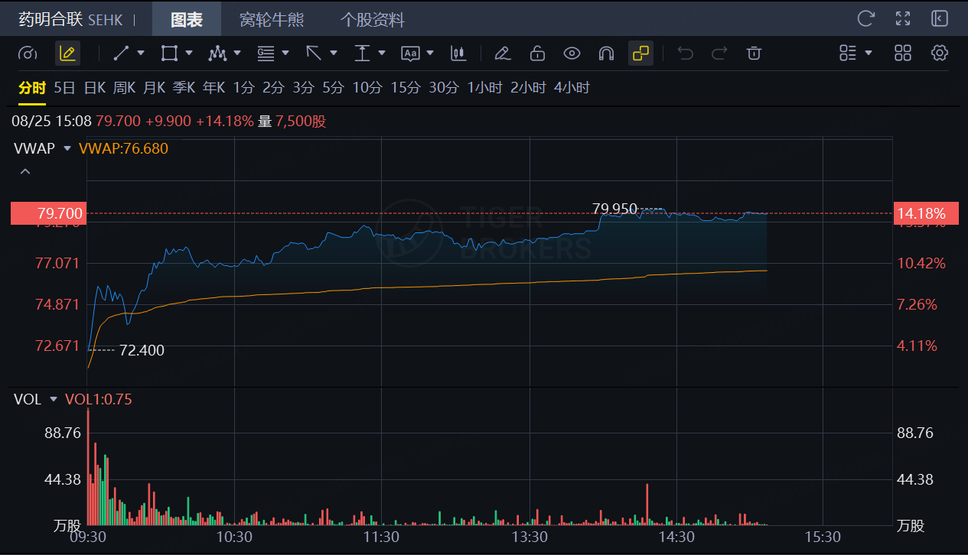Toggle the highlighted pencil drawing mode
The width and height of the screenshot is (968, 555).
67,53
